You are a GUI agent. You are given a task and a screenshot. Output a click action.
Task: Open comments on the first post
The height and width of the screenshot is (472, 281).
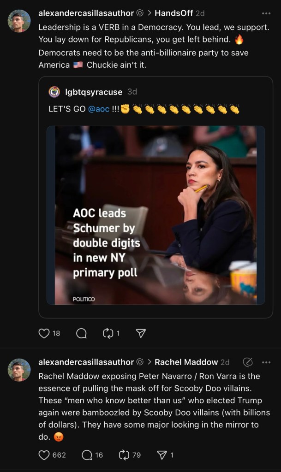pos(81,333)
